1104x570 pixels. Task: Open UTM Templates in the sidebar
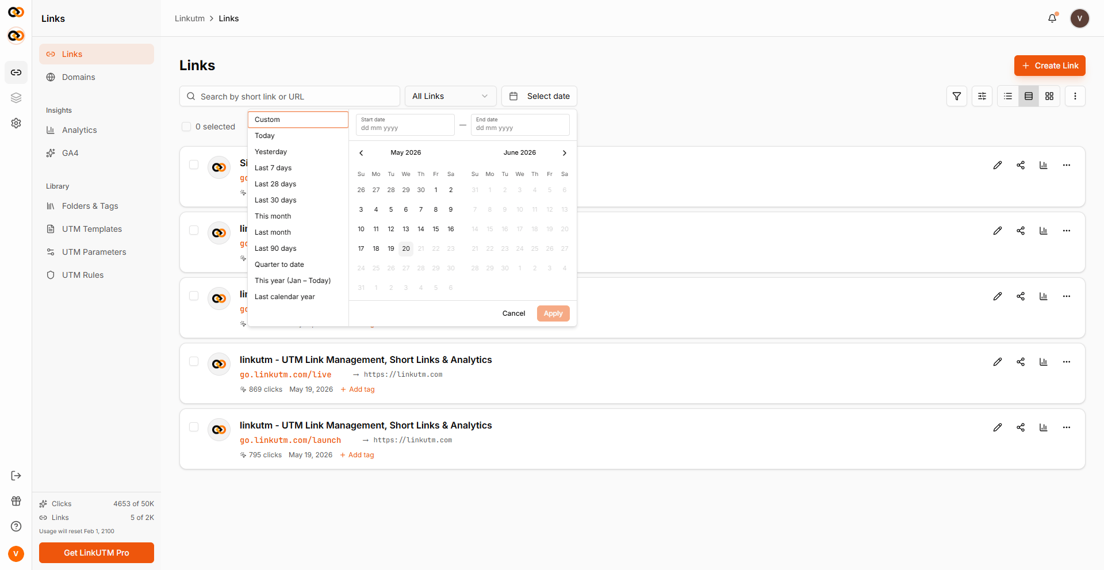[97, 229]
